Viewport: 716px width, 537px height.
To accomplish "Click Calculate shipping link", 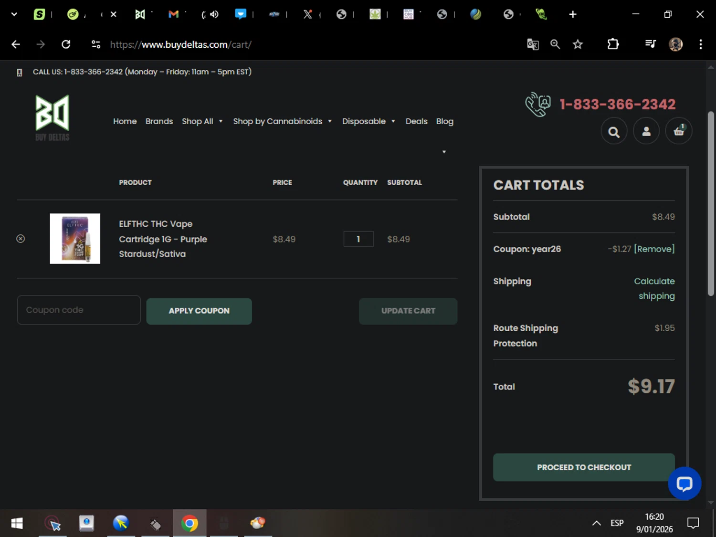I will point(654,288).
